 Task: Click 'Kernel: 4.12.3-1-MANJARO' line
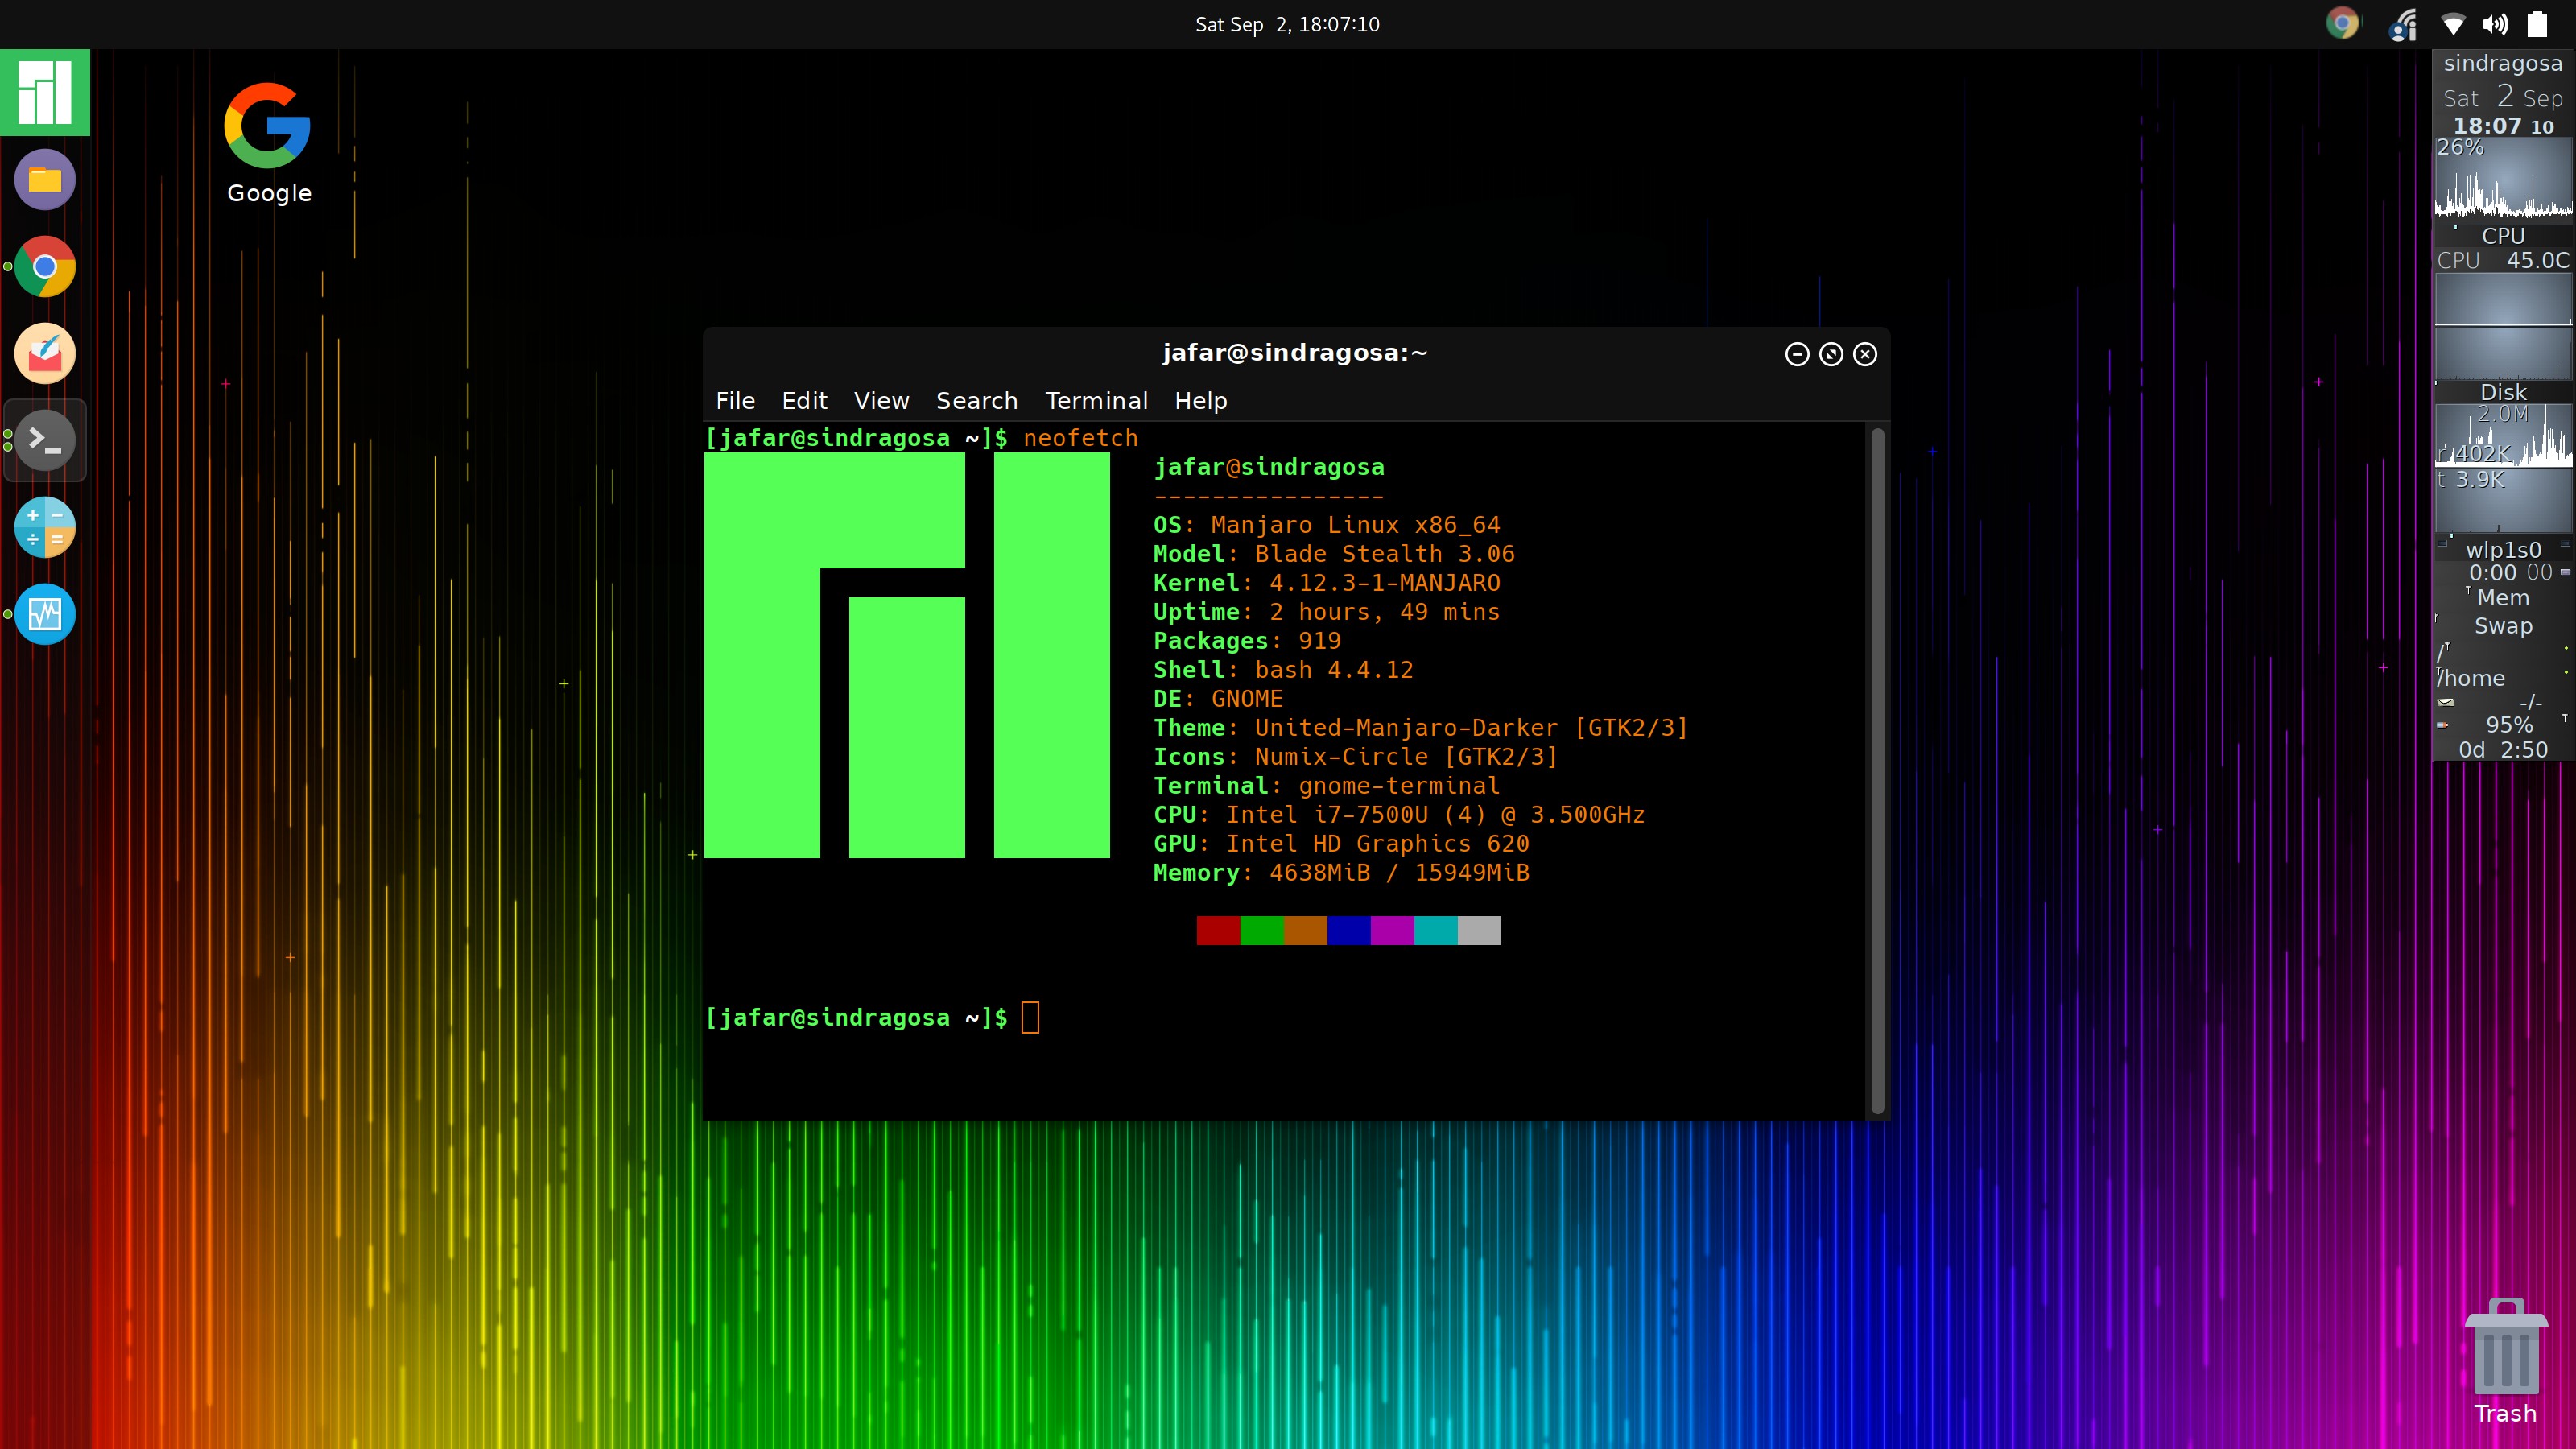coord(1327,583)
